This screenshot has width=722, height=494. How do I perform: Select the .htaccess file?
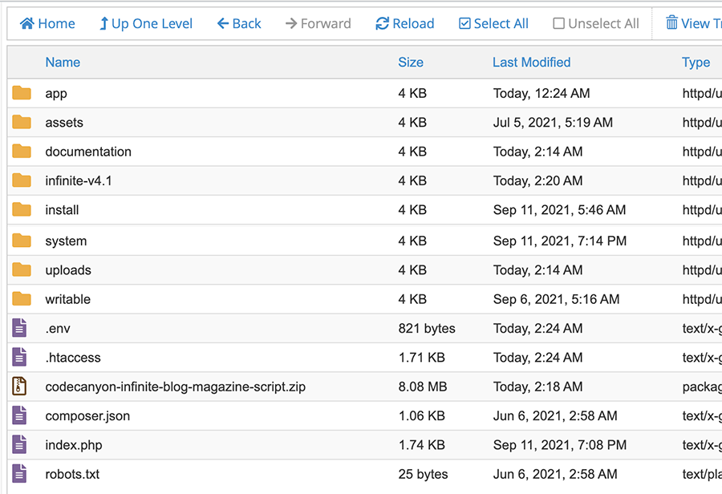(73, 358)
